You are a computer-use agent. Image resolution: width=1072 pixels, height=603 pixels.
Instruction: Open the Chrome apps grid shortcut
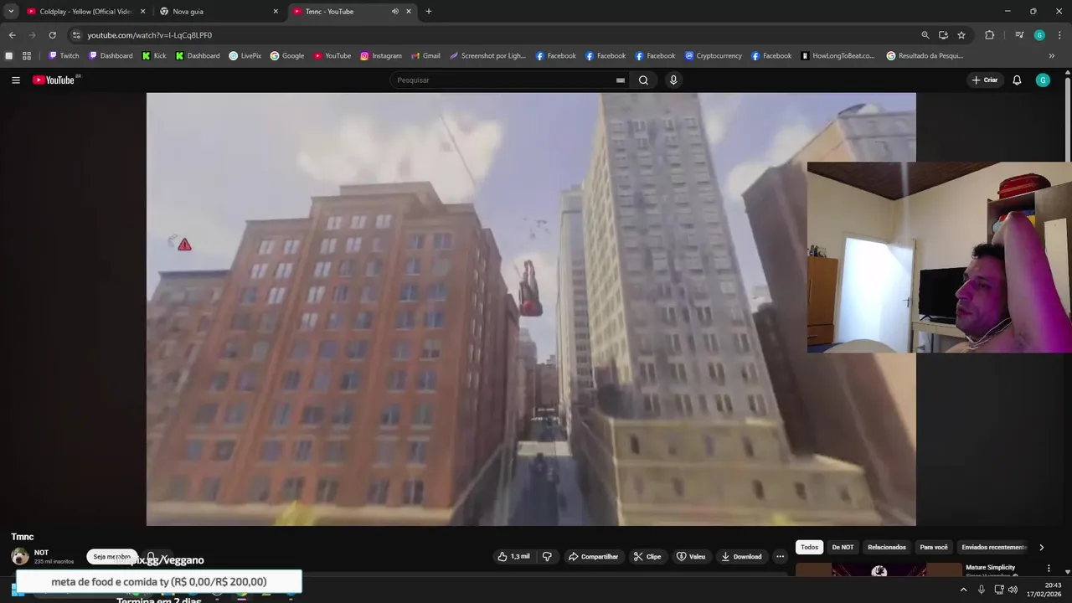(x=27, y=56)
